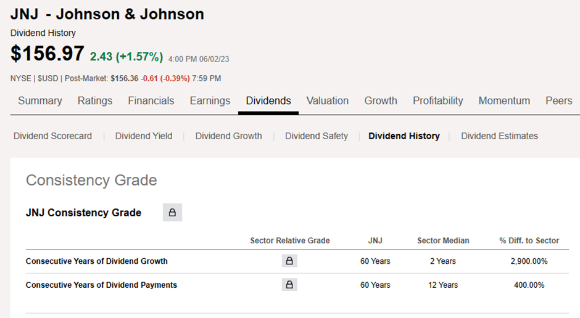The image size is (580, 318).
Task: Click the Consistency Grade heading
Action: tap(91, 180)
